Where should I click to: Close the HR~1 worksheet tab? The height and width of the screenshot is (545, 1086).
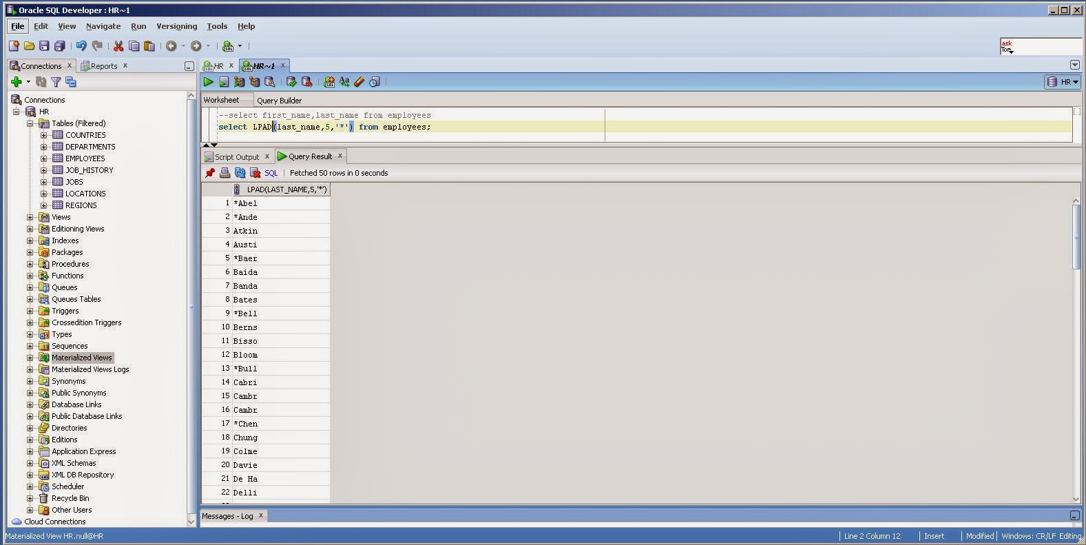[x=282, y=65]
